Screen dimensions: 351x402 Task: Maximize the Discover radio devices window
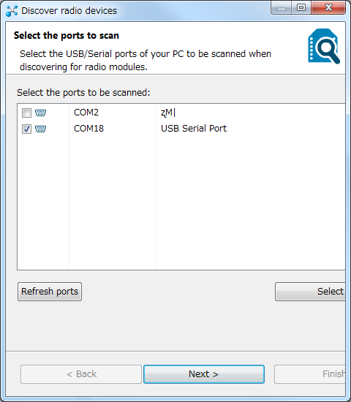(x=301, y=8)
